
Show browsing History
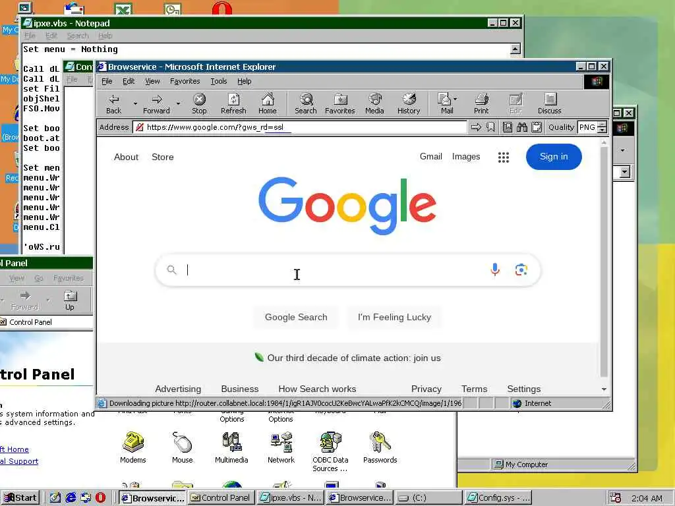click(x=409, y=103)
